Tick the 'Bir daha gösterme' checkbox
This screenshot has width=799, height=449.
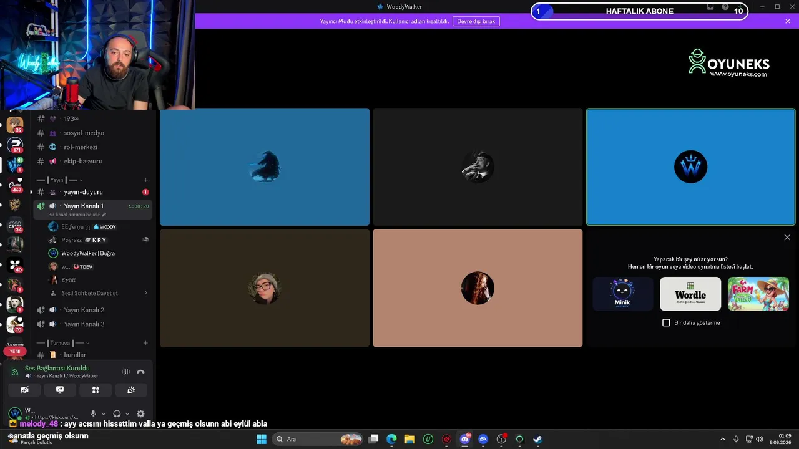[x=666, y=322]
